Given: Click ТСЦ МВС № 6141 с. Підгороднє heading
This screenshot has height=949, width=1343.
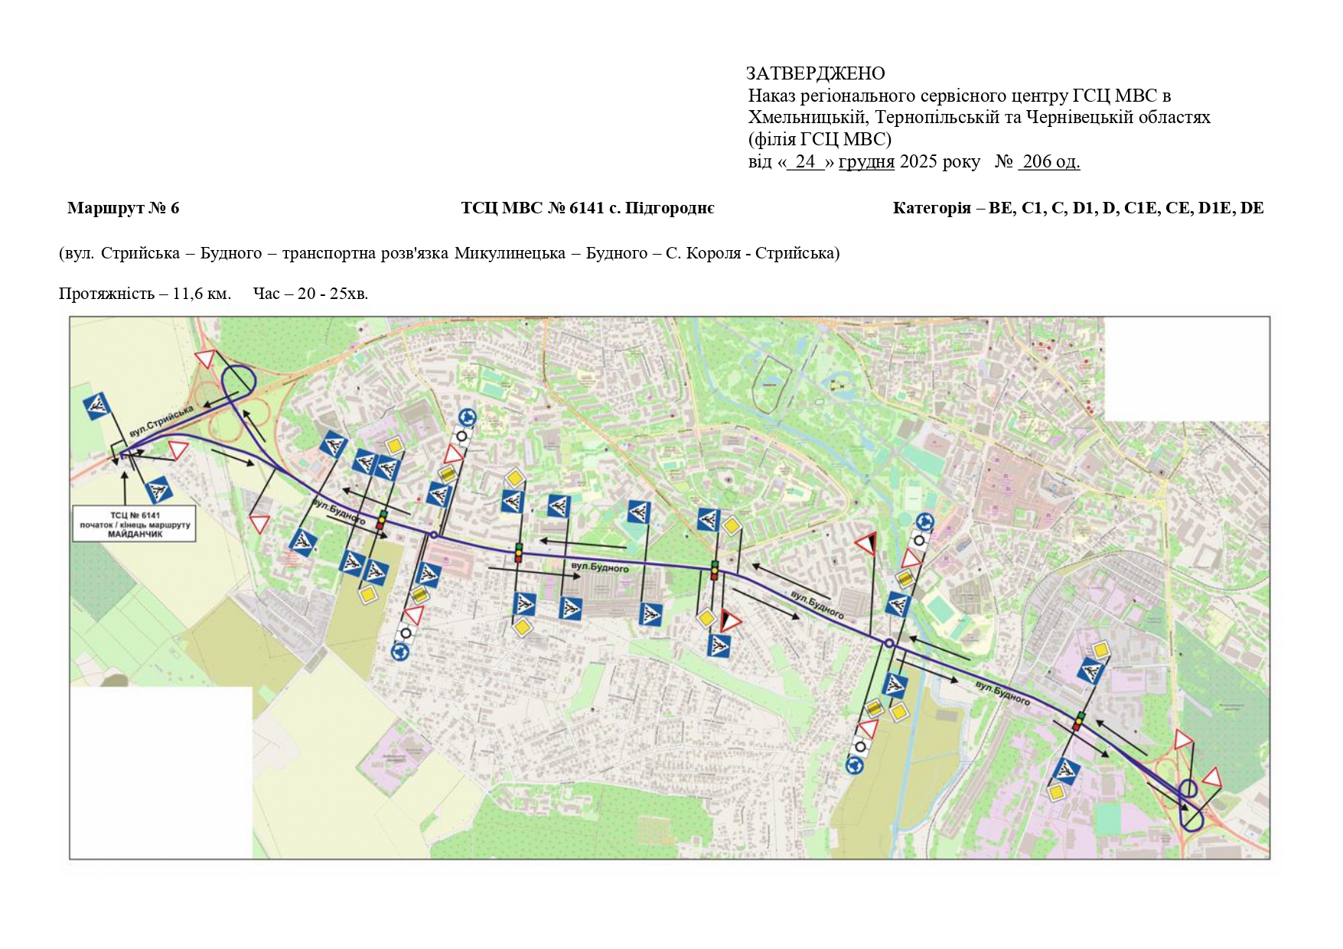Looking at the screenshot, I should pyautogui.click(x=587, y=208).
